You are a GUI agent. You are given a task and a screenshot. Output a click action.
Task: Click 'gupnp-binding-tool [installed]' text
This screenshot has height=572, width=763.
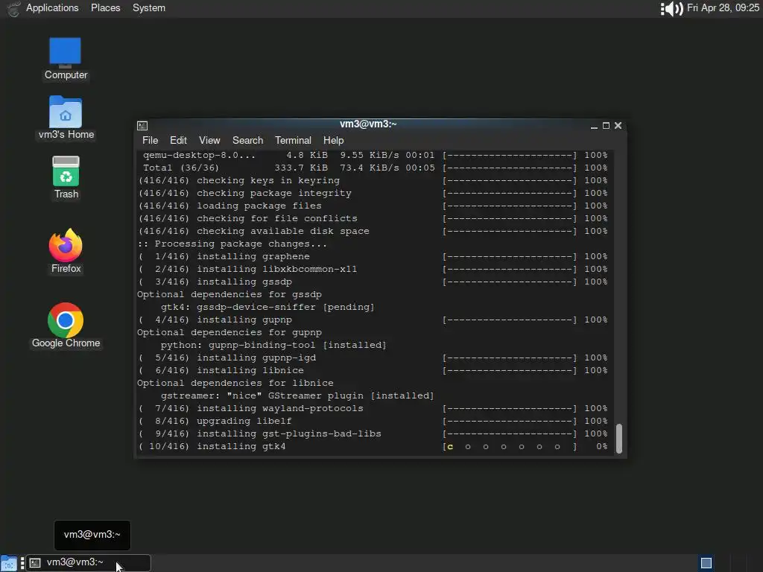pos(297,345)
